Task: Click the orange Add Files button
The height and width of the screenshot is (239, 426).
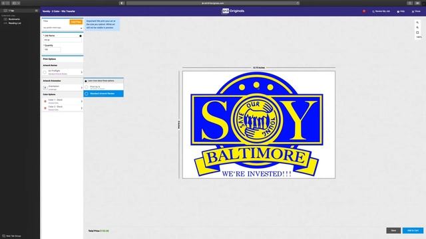Action: pyautogui.click(x=76, y=22)
